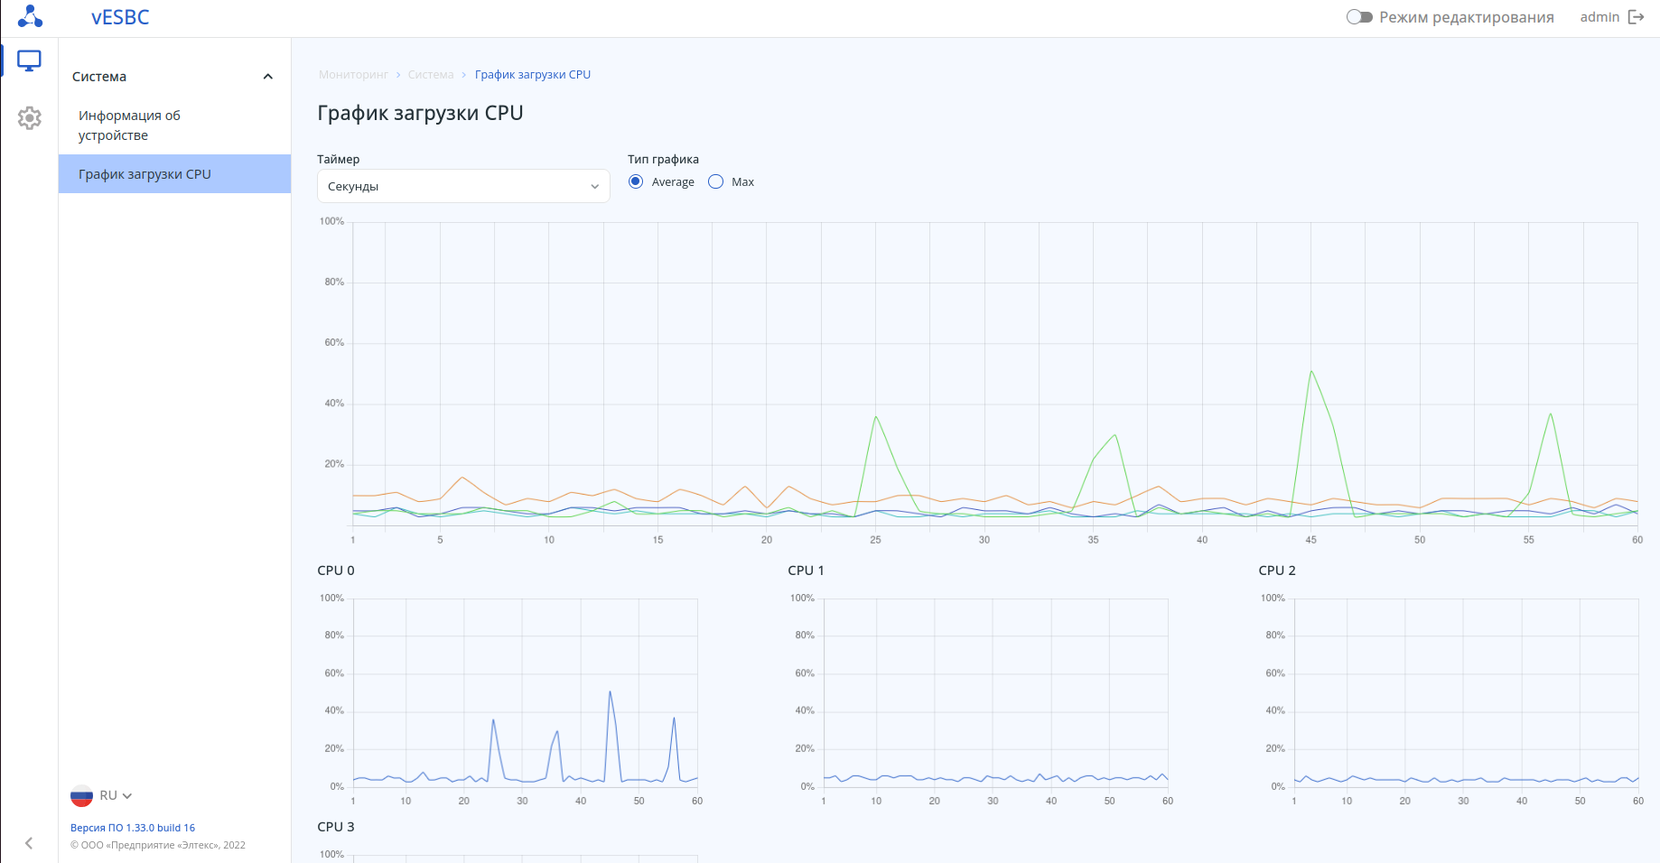Click the Система breadcrumb link

click(431, 75)
